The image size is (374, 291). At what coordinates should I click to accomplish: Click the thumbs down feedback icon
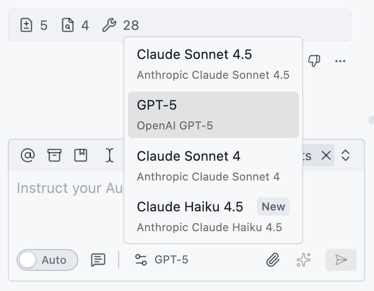click(x=314, y=61)
